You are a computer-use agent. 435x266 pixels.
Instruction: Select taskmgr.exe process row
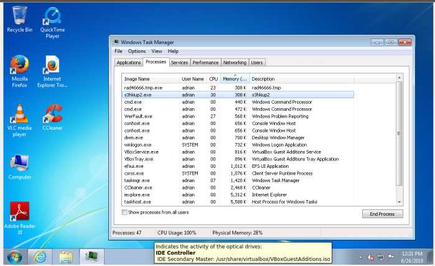coord(238,181)
